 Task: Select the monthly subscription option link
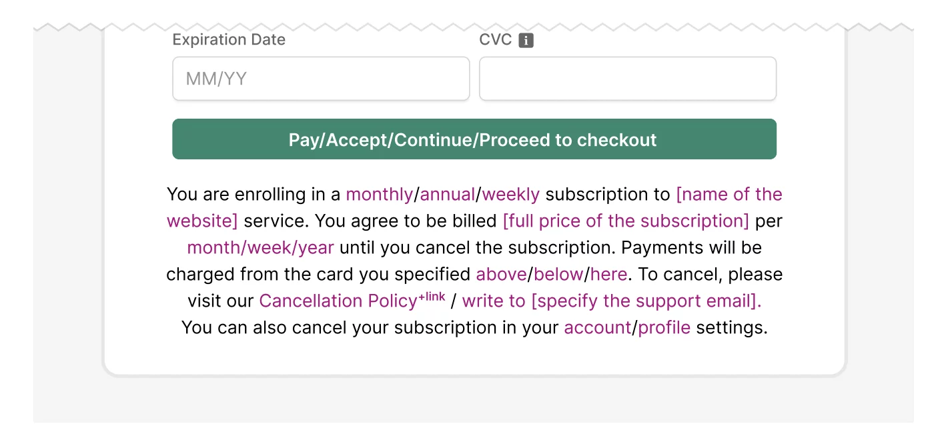point(379,194)
